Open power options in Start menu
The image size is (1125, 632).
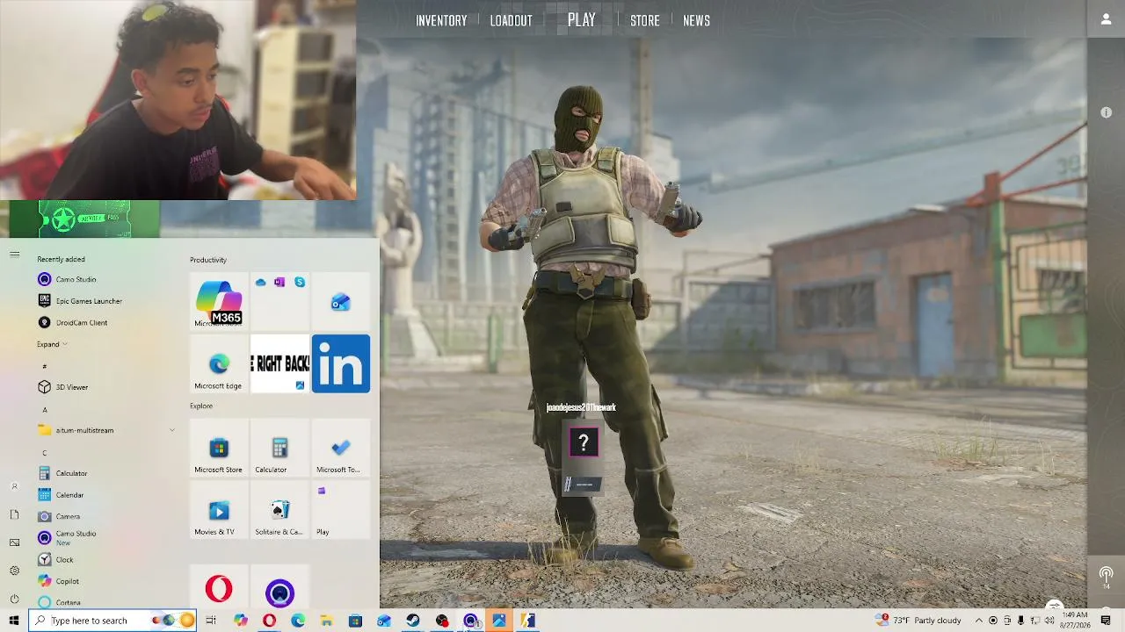point(14,600)
